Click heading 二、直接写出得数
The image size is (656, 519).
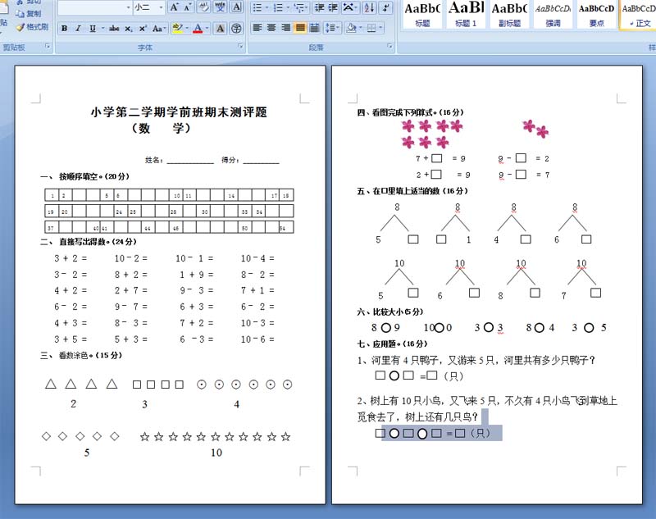89,242
